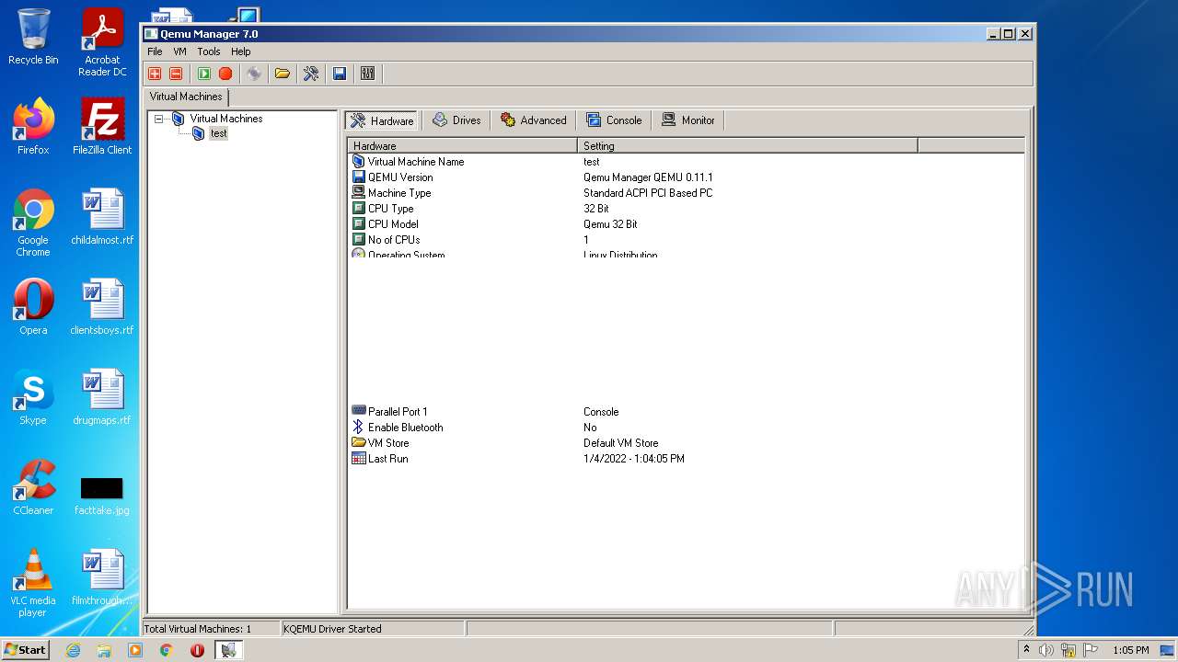Open Internet Explorer from the taskbar
Image resolution: width=1178 pixels, height=662 pixels.
[x=73, y=650]
